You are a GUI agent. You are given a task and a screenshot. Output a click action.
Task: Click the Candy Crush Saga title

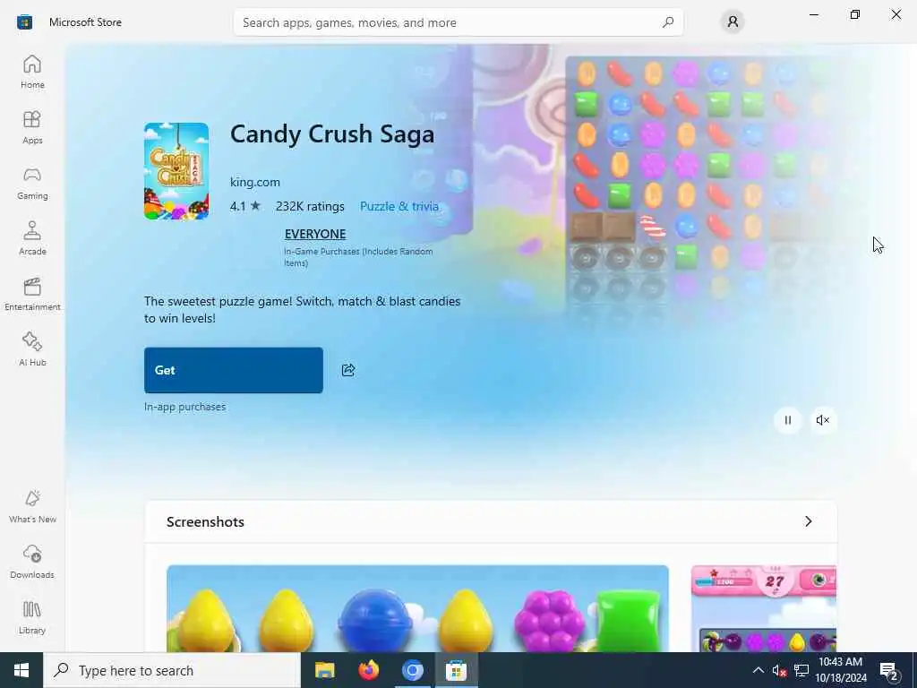click(x=332, y=134)
